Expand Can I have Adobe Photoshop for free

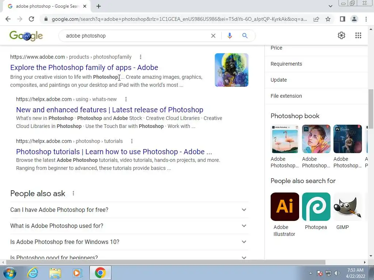129,210
